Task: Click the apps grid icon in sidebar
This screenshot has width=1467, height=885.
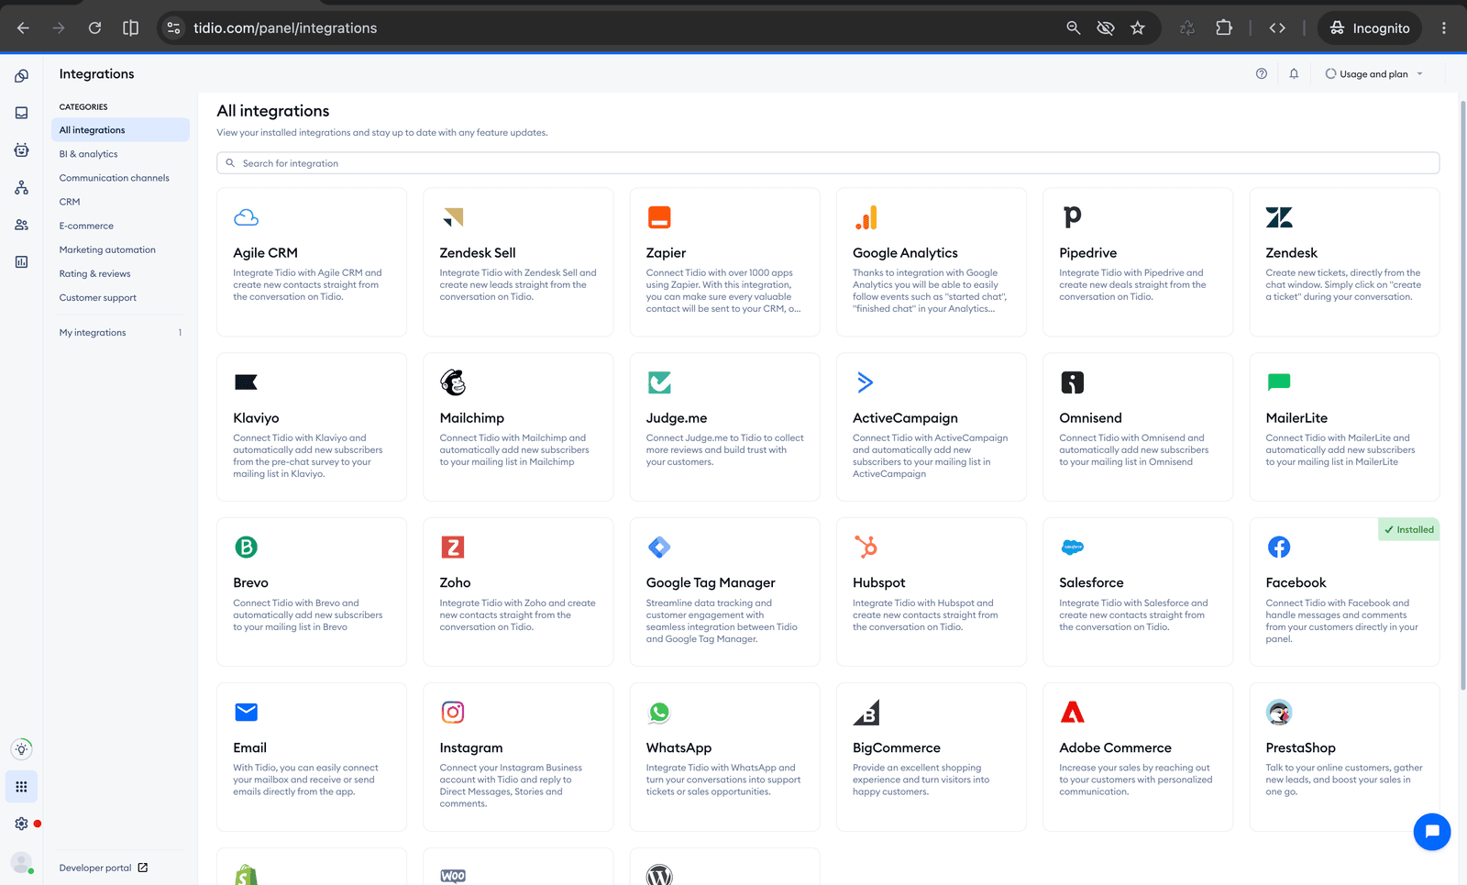Action: click(21, 787)
